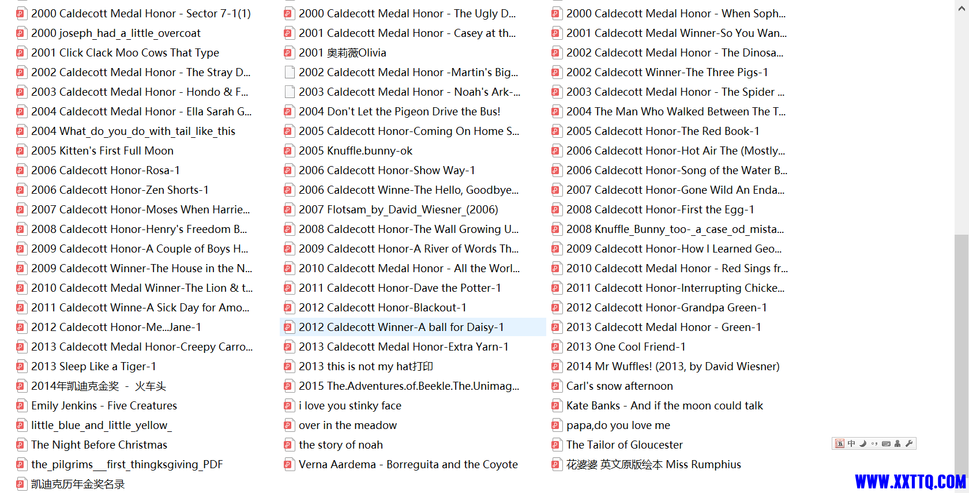Select file '2004 What_do_you_do_with_tail_like_this'

point(133,131)
